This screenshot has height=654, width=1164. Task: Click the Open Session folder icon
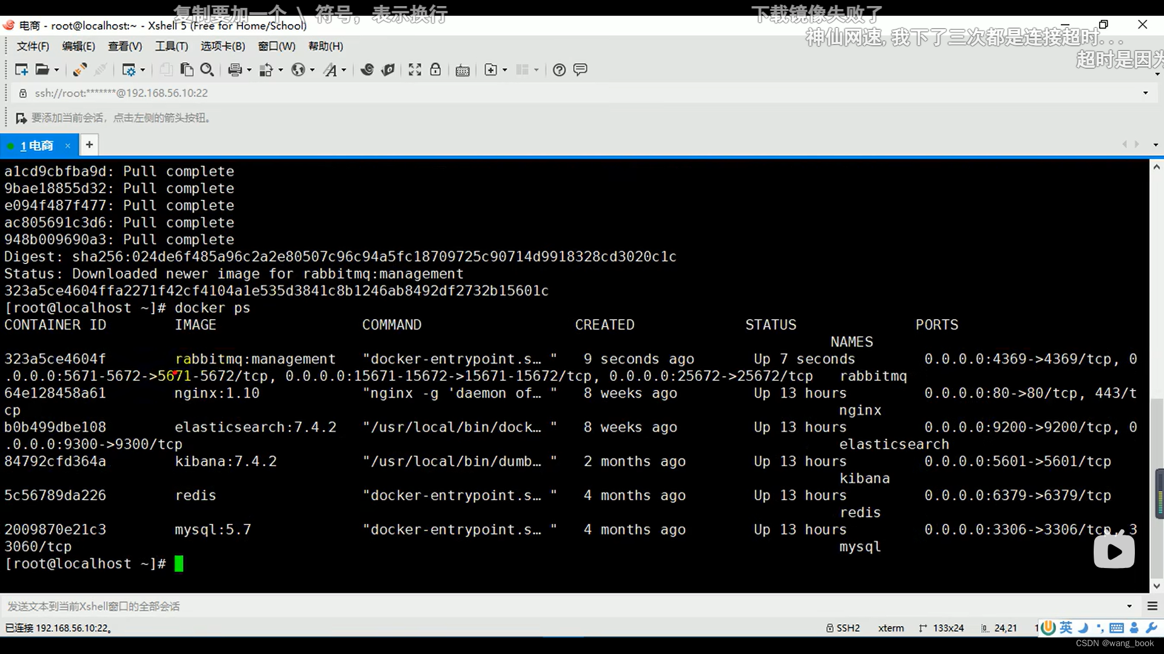pos(42,70)
